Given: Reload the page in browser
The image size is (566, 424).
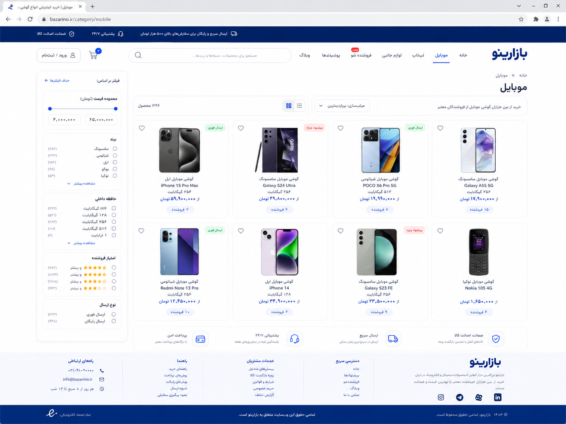Looking at the screenshot, I should click(x=30, y=19).
